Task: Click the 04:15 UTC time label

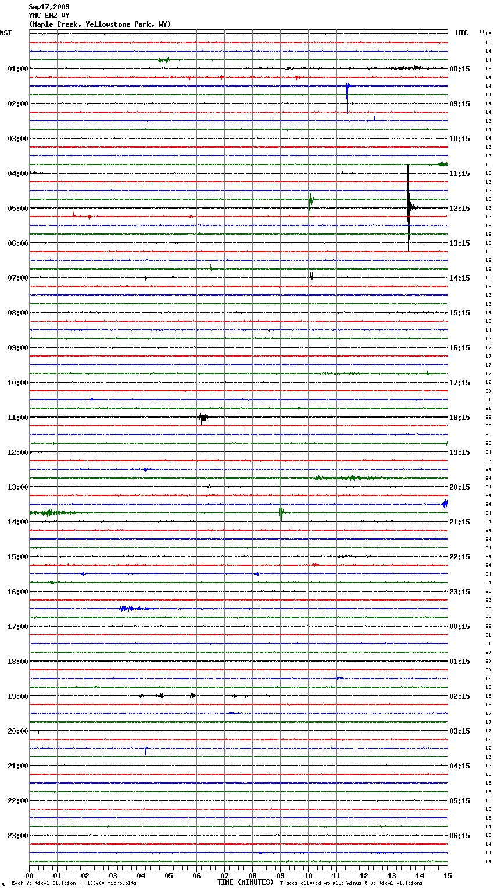Action: click(460, 766)
